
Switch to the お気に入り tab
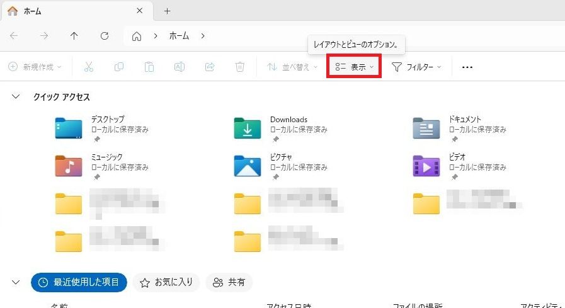tap(166, 282)
